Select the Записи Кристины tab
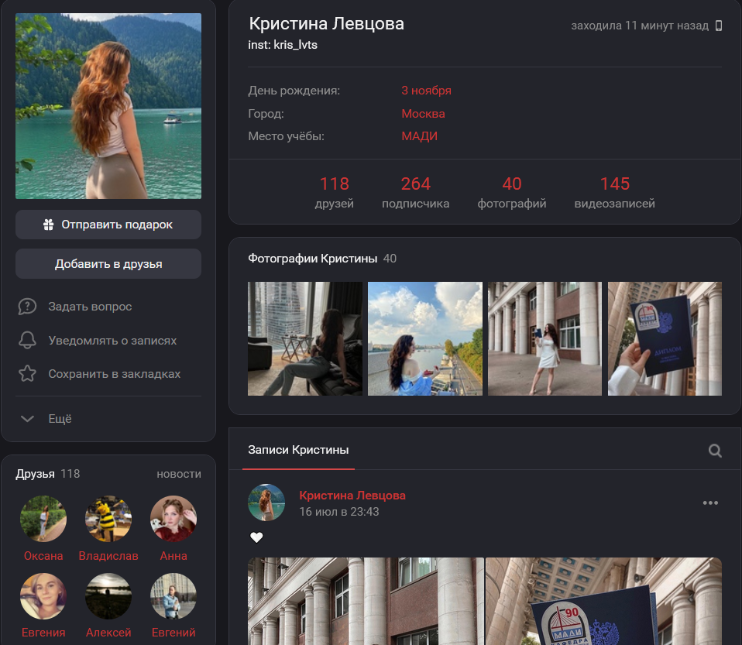742x645 pixels. coord(298,450)
